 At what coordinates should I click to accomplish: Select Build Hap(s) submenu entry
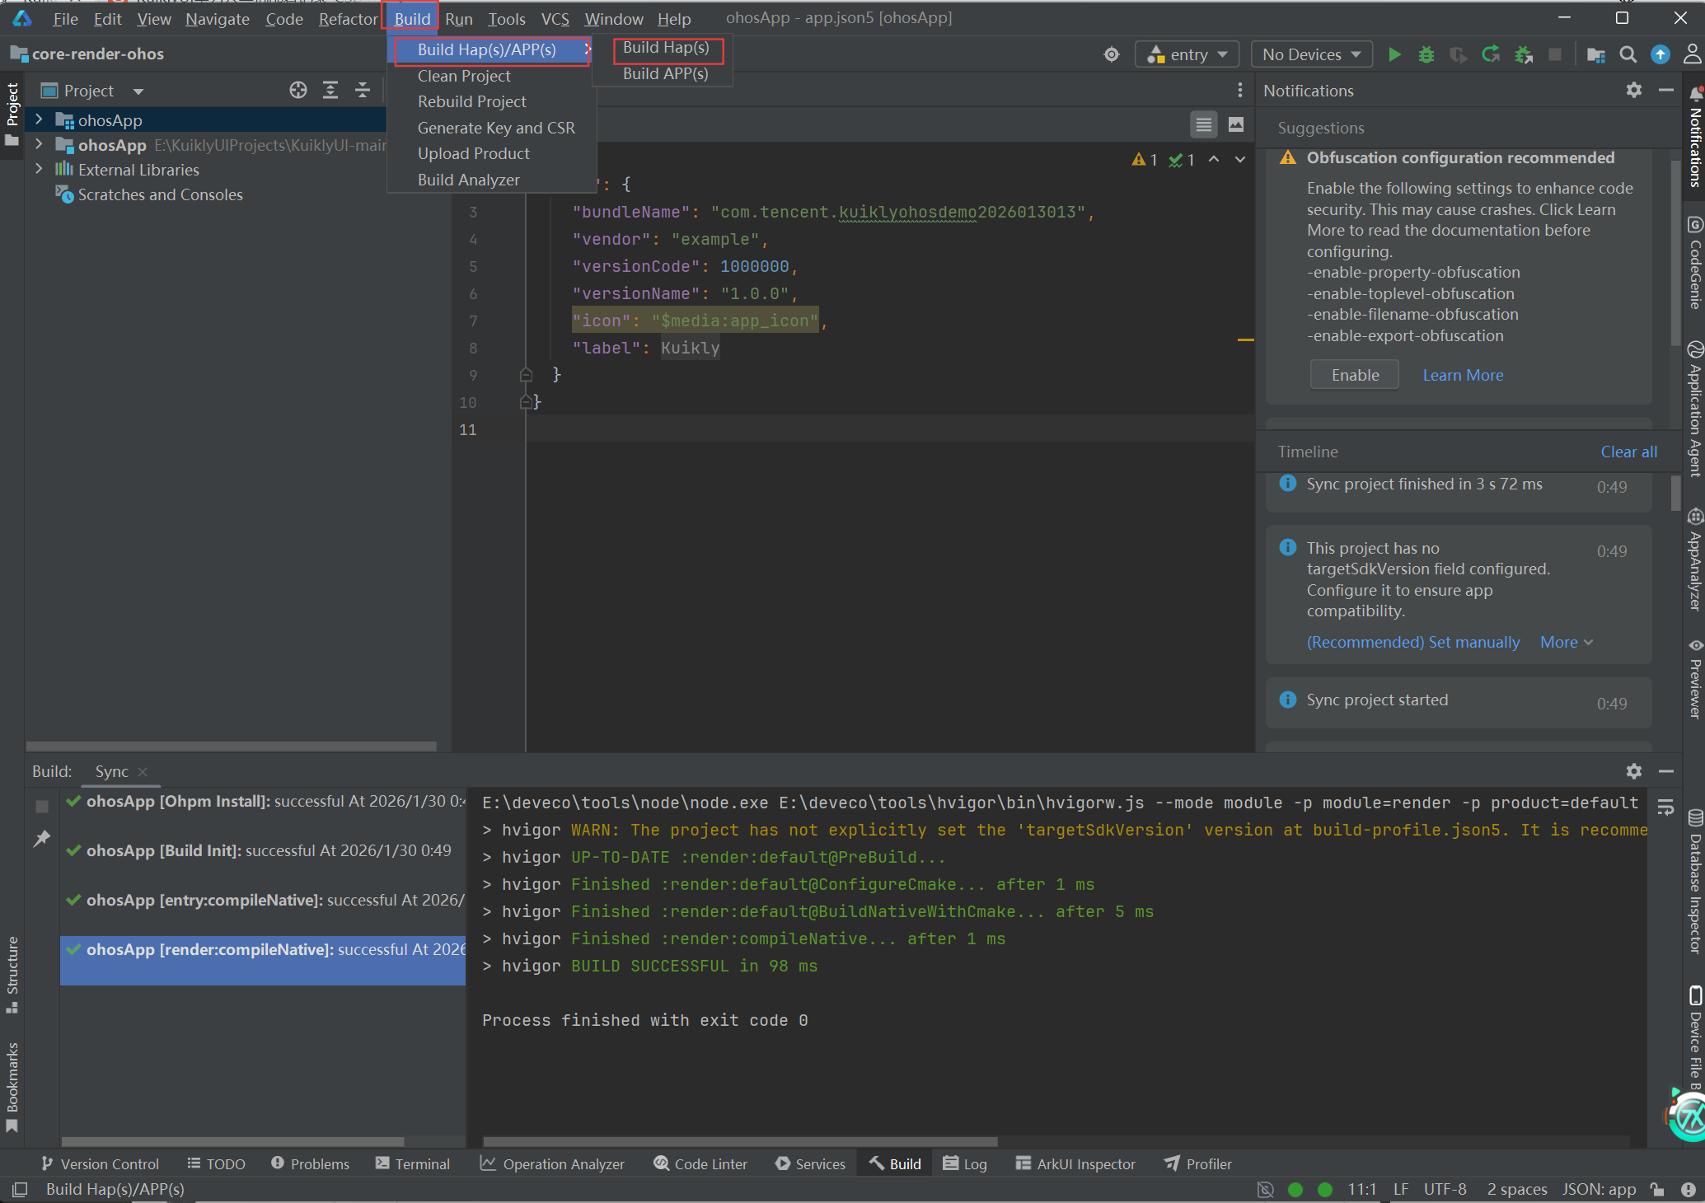click(666, 48)
